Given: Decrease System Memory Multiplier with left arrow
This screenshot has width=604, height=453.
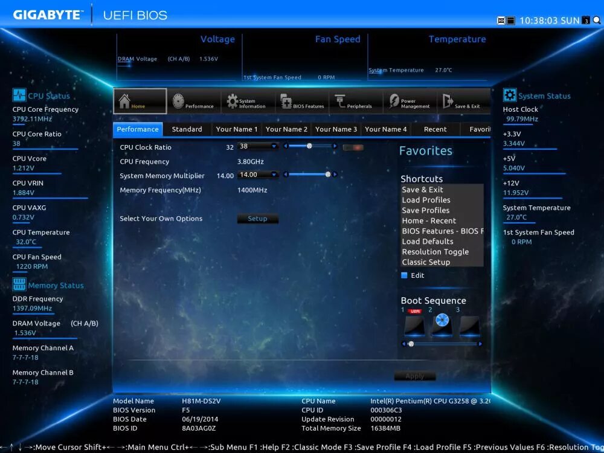Looking at the screenshot, I should coord(286,175).
